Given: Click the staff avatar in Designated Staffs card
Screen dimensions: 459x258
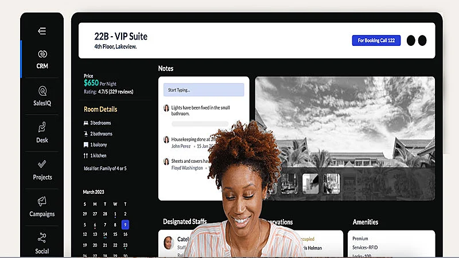Looking at the screenshot, I should [169, 243].
